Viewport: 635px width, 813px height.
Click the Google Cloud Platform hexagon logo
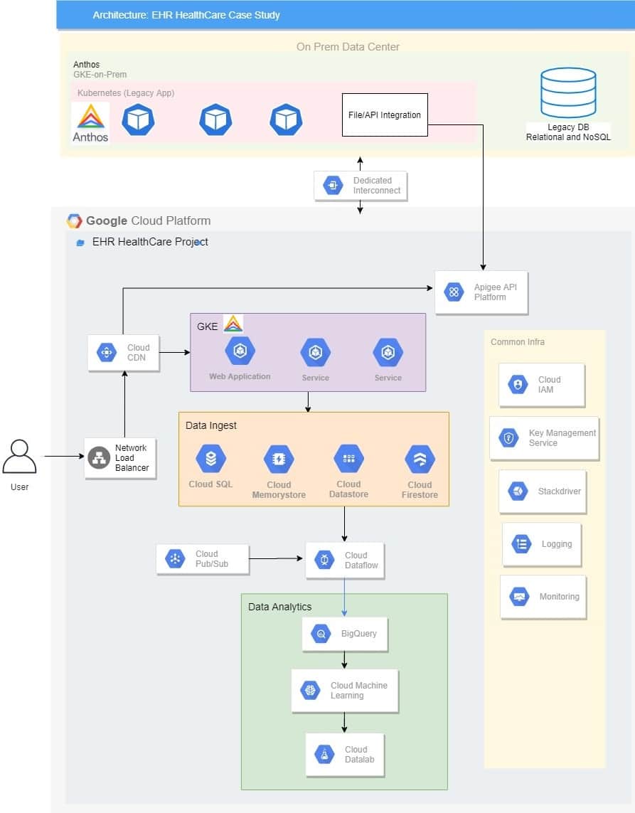(74, 221)
